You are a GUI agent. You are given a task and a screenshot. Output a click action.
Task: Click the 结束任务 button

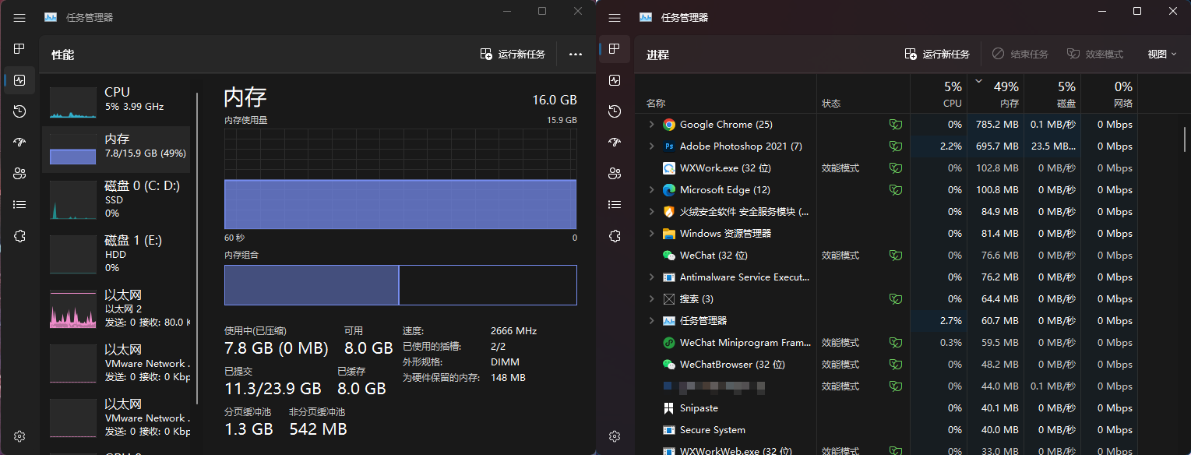(1020, 54)
